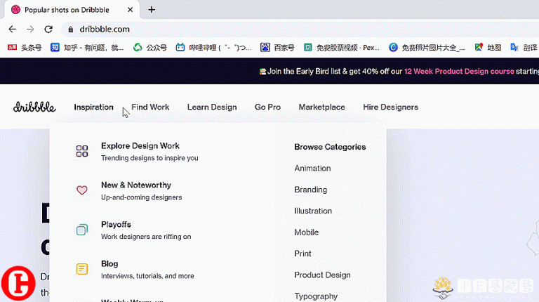Open the 哔哩哔哩 bookmark
This screenshot has width=539, height=302.
pyautogui.click(x=213, y=48)
